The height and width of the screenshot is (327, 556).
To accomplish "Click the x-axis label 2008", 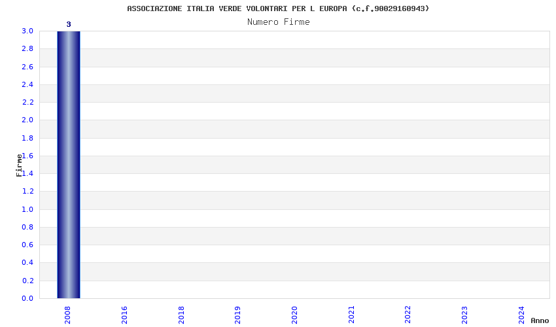I will tap(67, 315).
